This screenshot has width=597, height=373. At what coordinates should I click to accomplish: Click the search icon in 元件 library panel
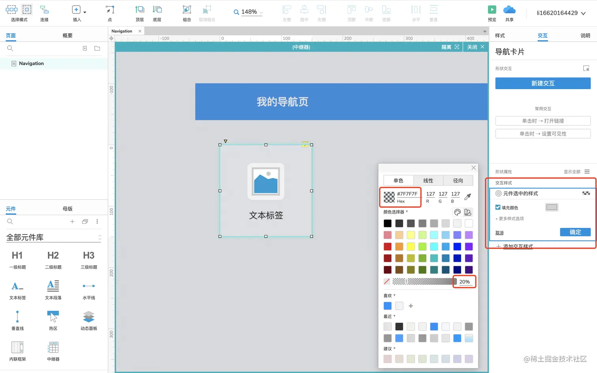(10, 221)
